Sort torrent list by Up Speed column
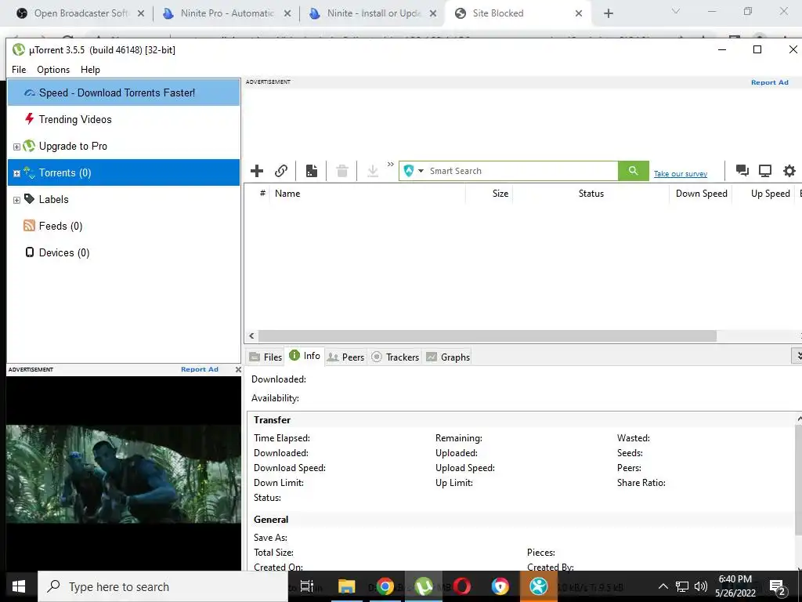 763,194
